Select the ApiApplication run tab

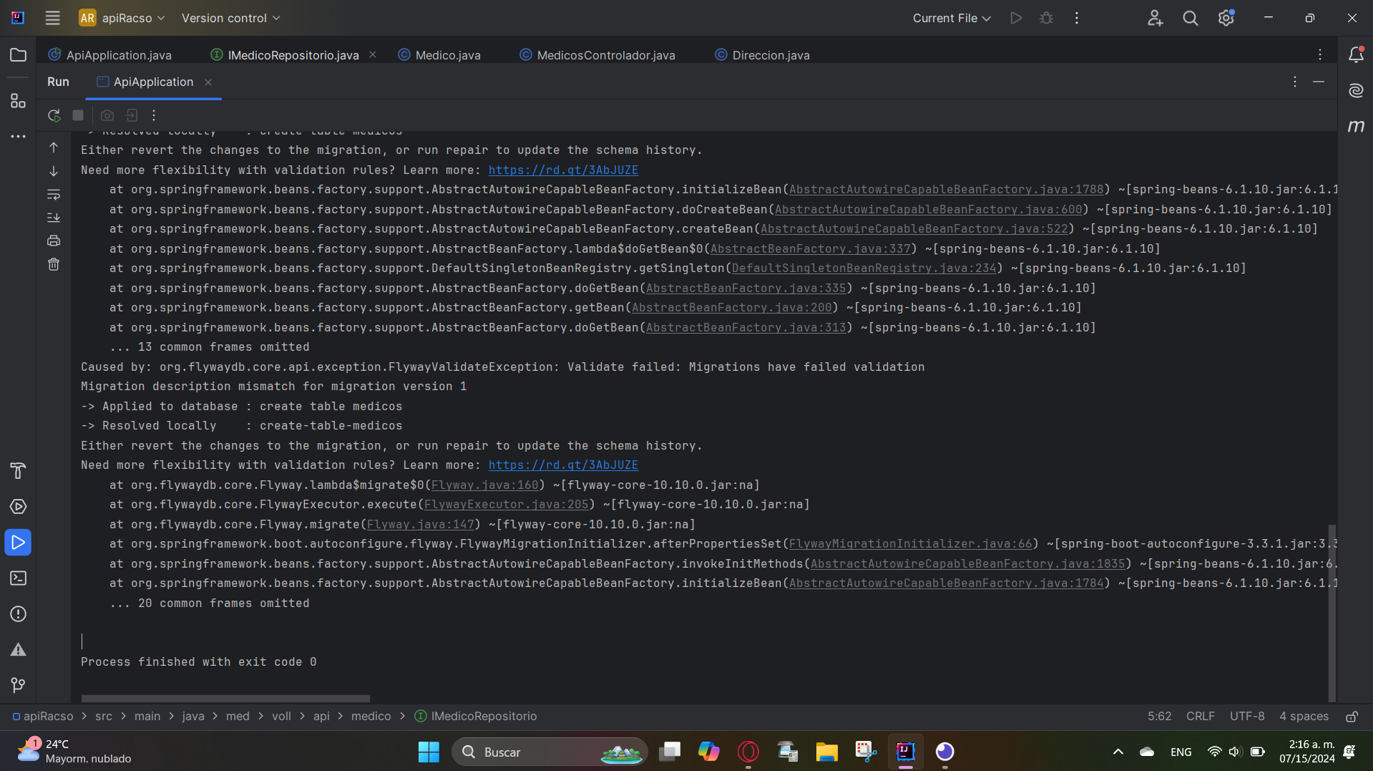point(153,82)
